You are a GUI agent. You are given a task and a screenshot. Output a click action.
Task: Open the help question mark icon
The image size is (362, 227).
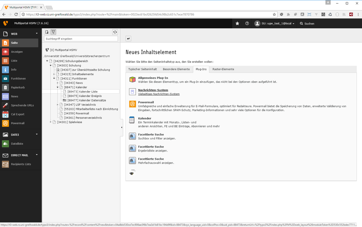click(247, 24)
